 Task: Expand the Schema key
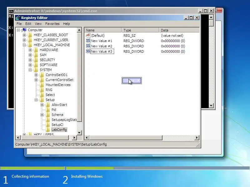click(x=42, y=115)
